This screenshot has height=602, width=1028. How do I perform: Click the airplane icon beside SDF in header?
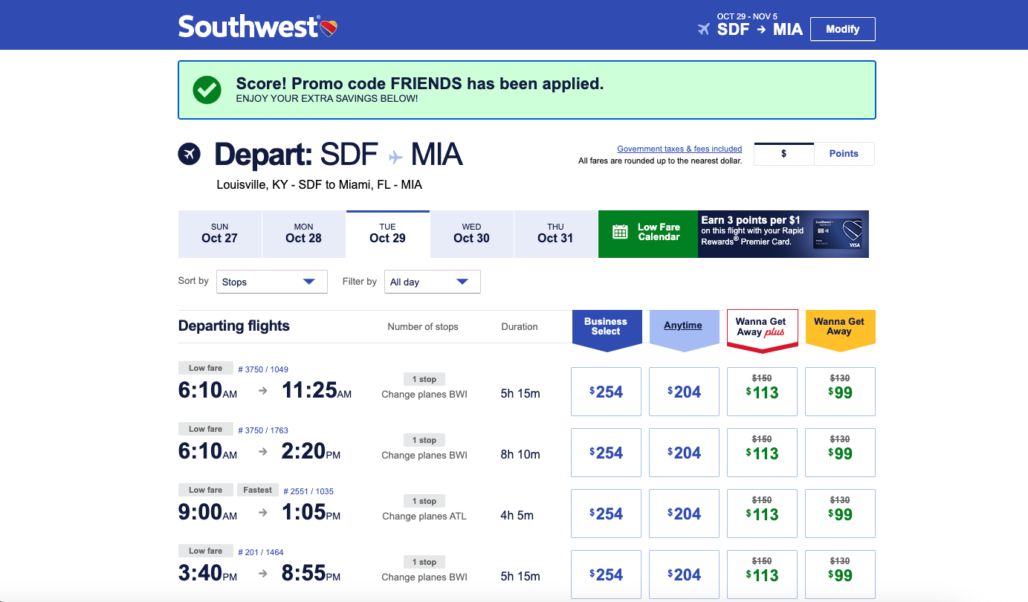pyautogui.click(x=703, y=30)
